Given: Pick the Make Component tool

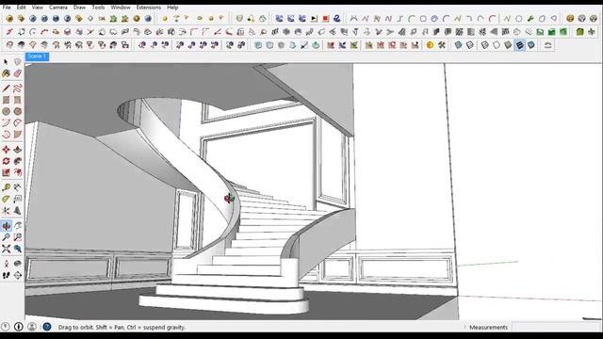Looking at the screenshot, I should tap(17, 61).
